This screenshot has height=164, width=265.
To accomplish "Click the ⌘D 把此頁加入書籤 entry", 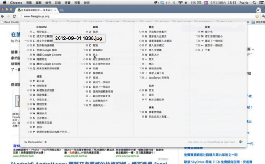I will pos(155,117).
